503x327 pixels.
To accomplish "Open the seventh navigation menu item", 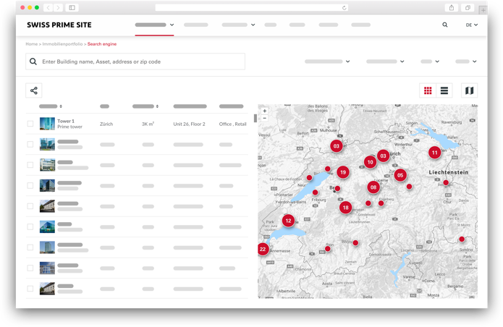I will pyautogui.click(x=361, y=25).
